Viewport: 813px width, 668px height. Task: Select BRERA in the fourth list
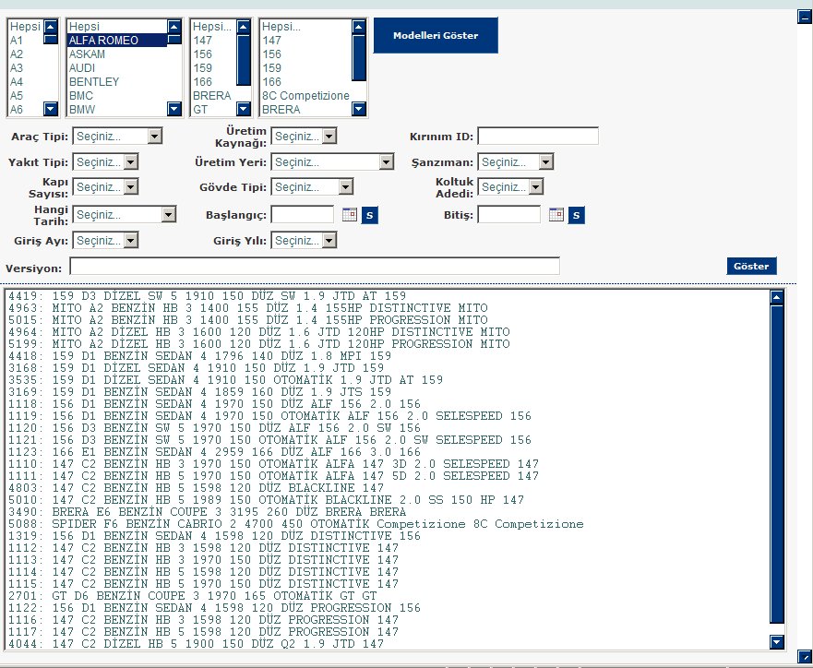coord(305,110)
